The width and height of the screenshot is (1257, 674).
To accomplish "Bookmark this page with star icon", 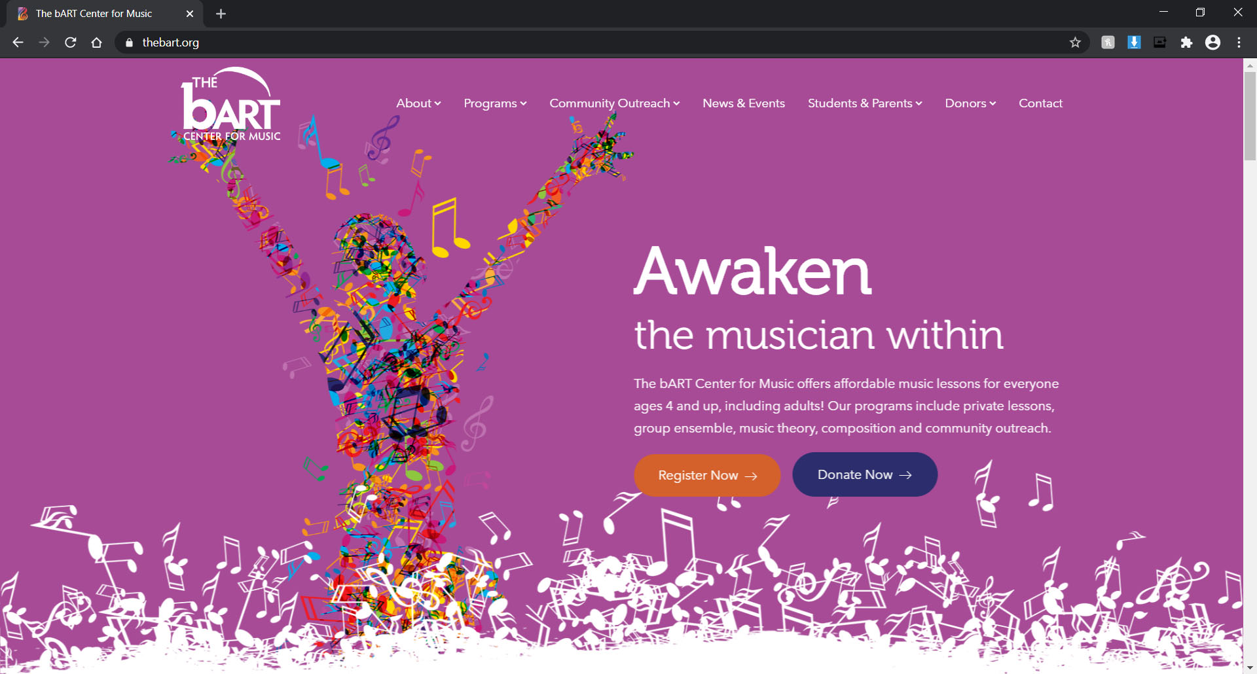I will coord(1075,43).
